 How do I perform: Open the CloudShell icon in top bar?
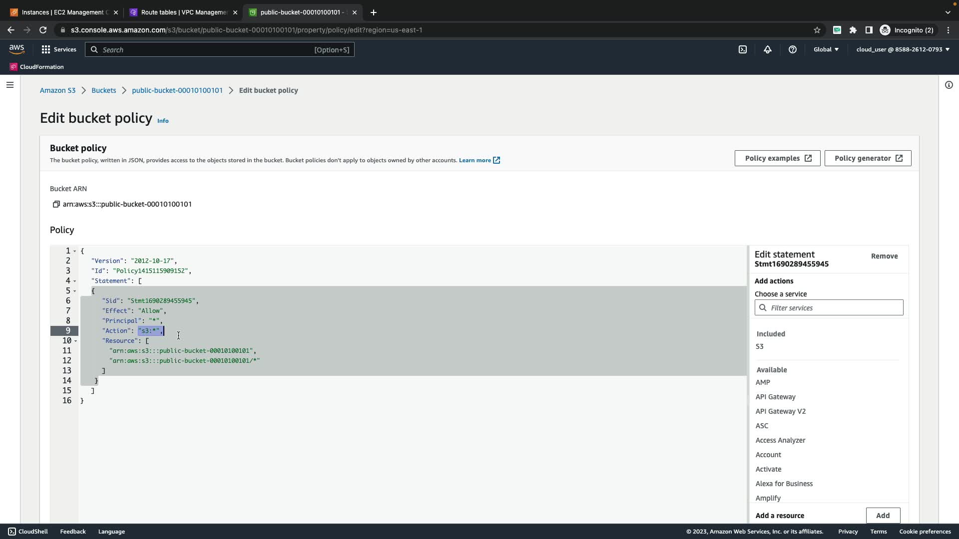click(743, 49)
